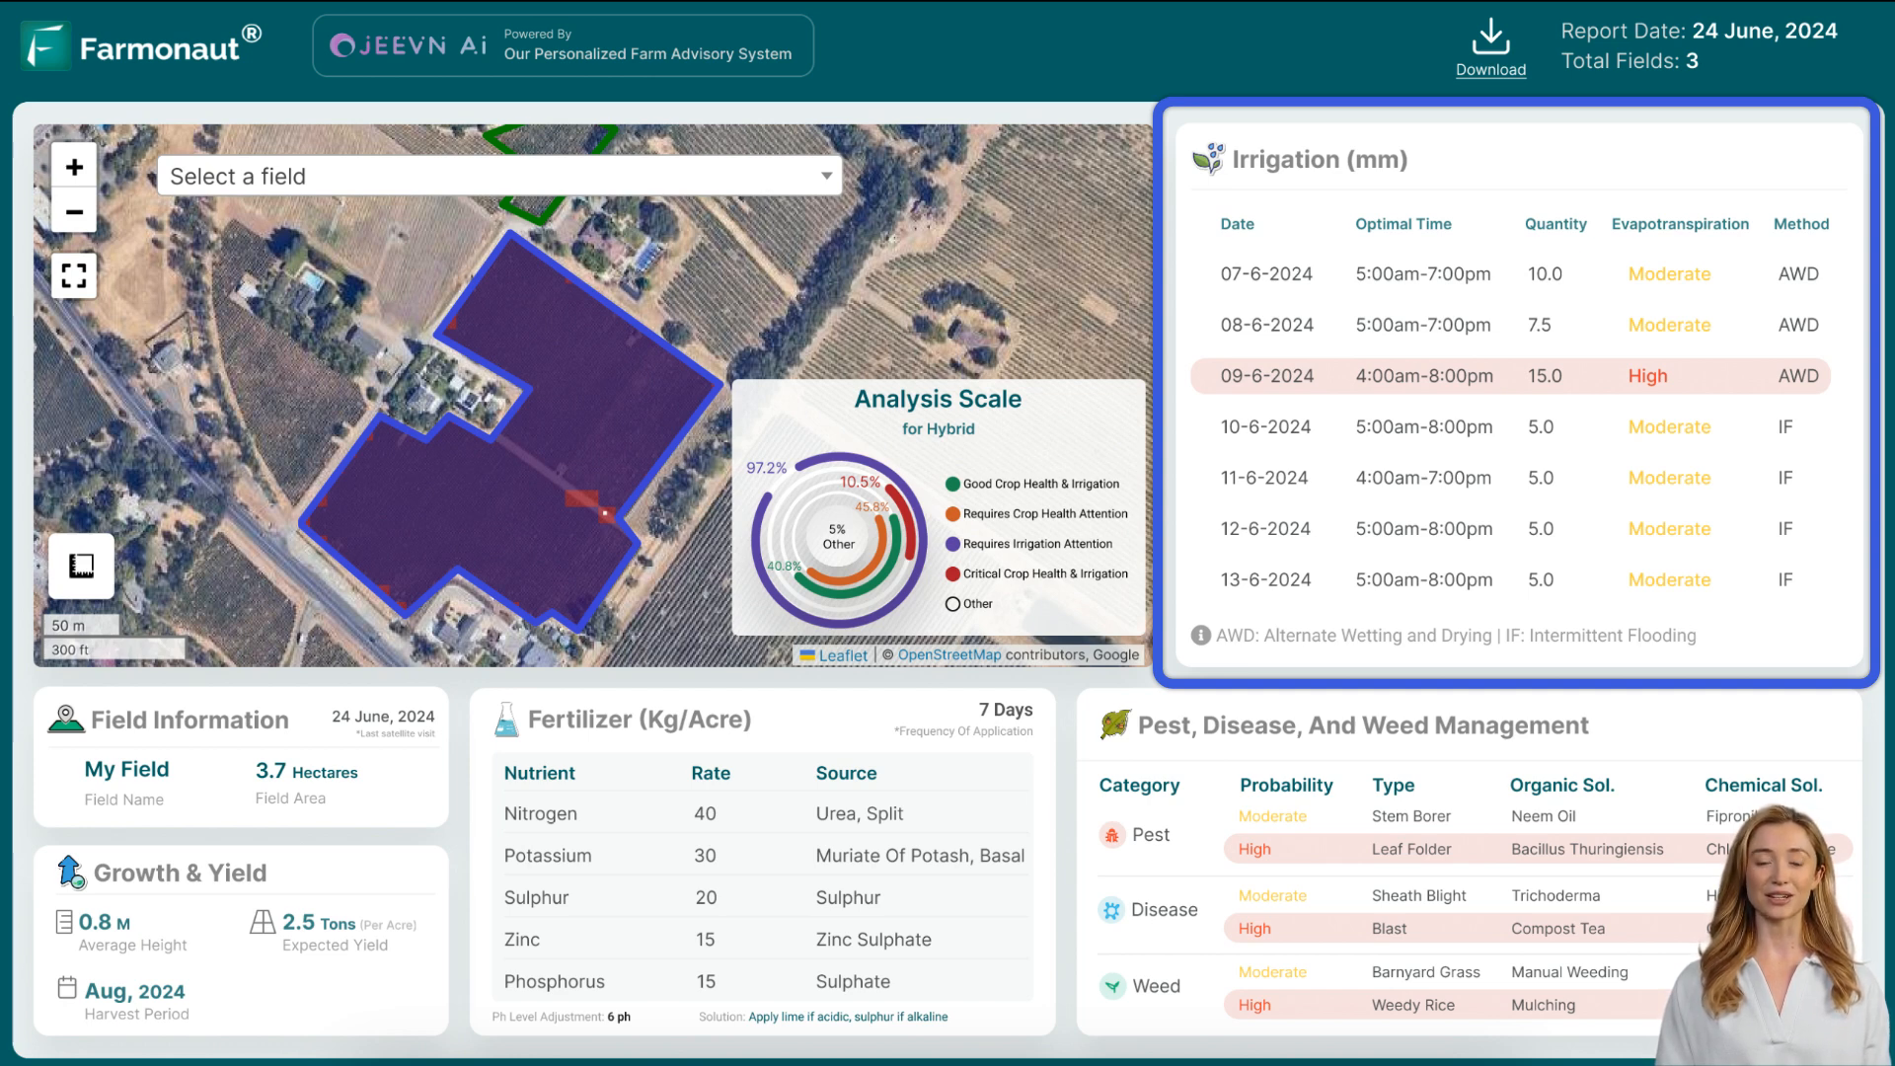1895x1066 pixels.
Task: Click the Pest Disease Weed leaf icon
Action: coord(1114,725)
